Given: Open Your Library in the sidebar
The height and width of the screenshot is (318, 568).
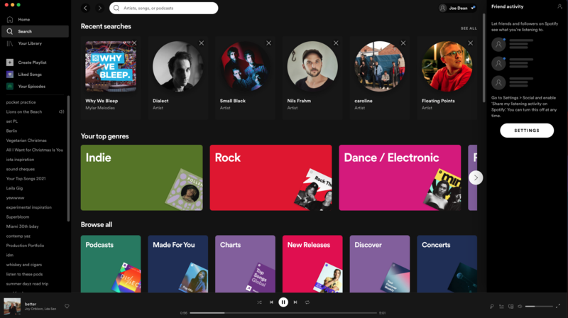Looking at the screenshot, I should pos(30,43).
